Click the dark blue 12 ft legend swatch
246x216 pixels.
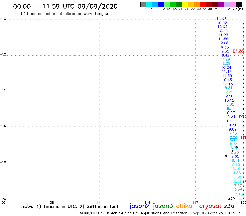(161, 4)
